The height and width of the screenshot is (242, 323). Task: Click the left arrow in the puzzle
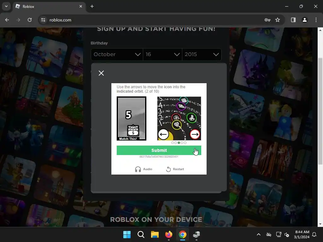point(163,134)
